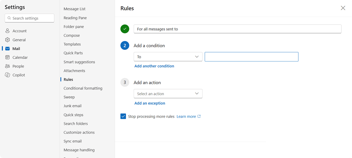Viewport: 352px width, 158px height.
Task: Open the To condition dropdown
Action: [x=168, y=57]
